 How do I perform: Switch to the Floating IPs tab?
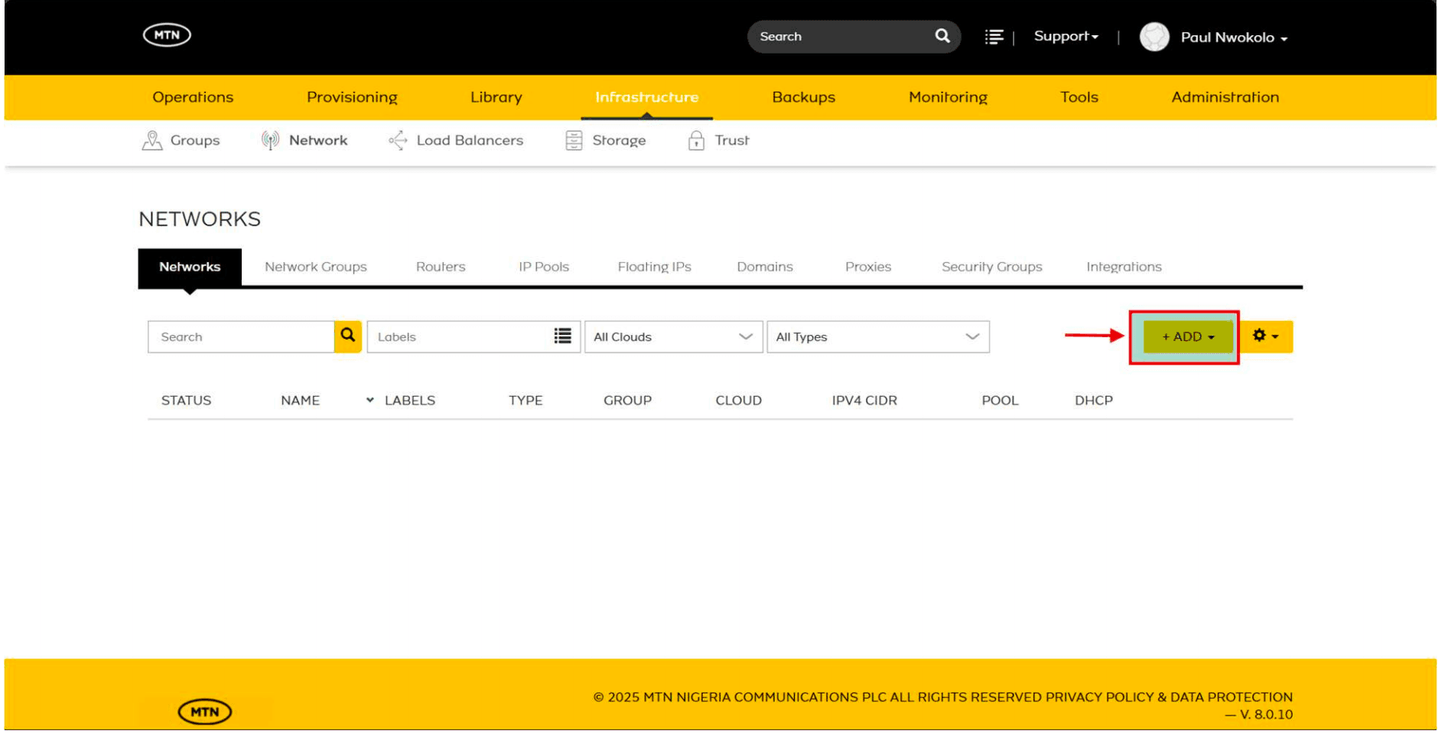[x=655, y=267]
